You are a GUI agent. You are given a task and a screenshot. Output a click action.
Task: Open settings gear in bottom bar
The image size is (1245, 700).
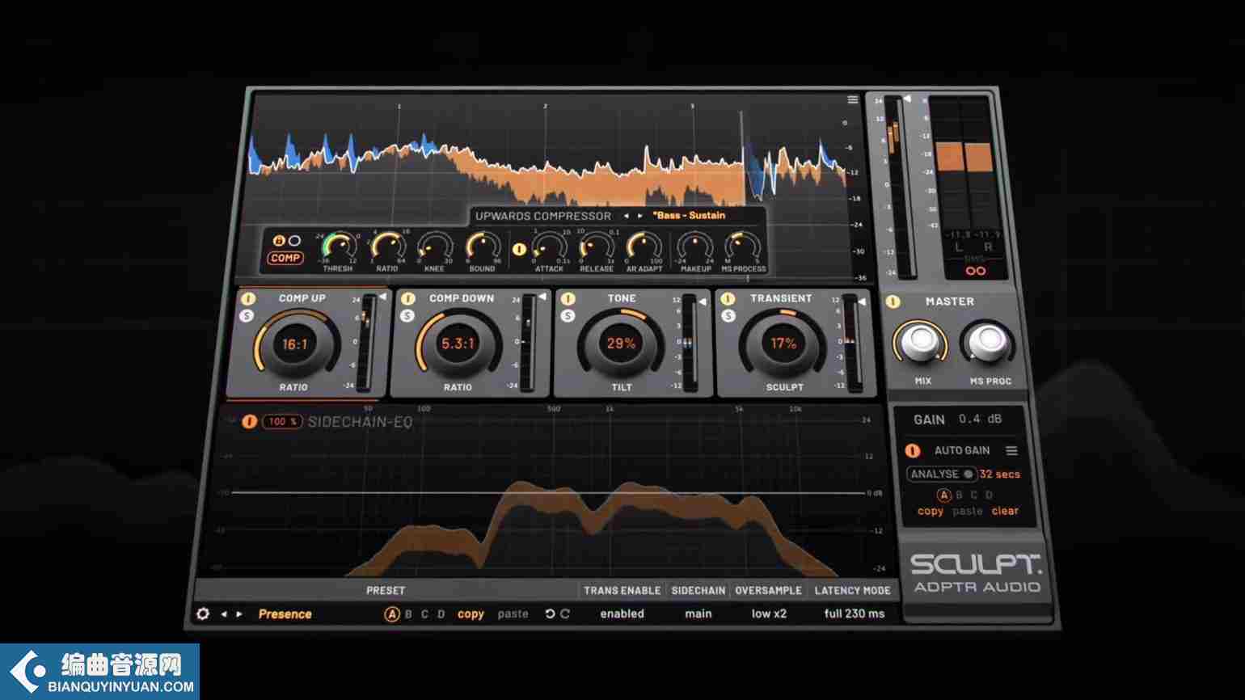(x=203, y=614)
